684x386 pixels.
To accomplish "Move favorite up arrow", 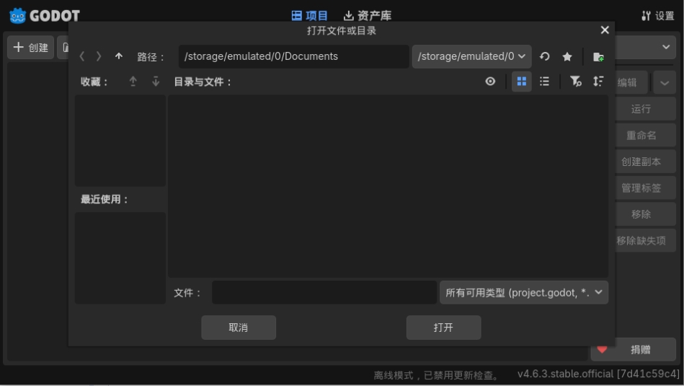I will coord(133,82).
